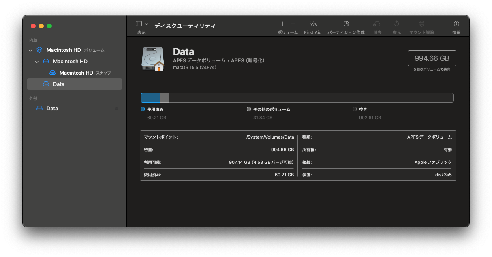This screenshot has width=492, height=257.
Task: Click the 5個のボリュームで共有 caption
Action: (x=432, y=69)
